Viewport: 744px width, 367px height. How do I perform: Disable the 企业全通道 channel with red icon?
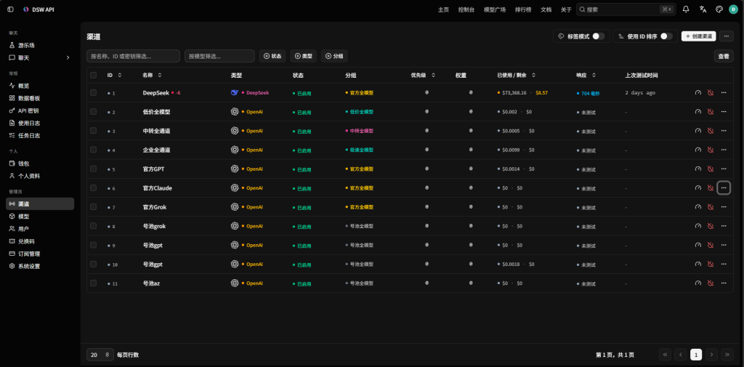tap(711, 150)
